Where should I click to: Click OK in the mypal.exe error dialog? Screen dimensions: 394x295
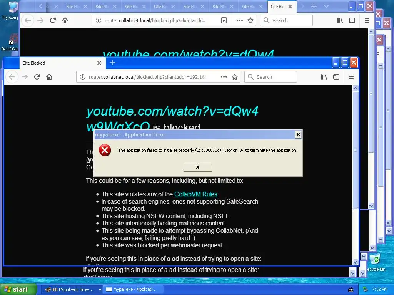tap(198, 167)
